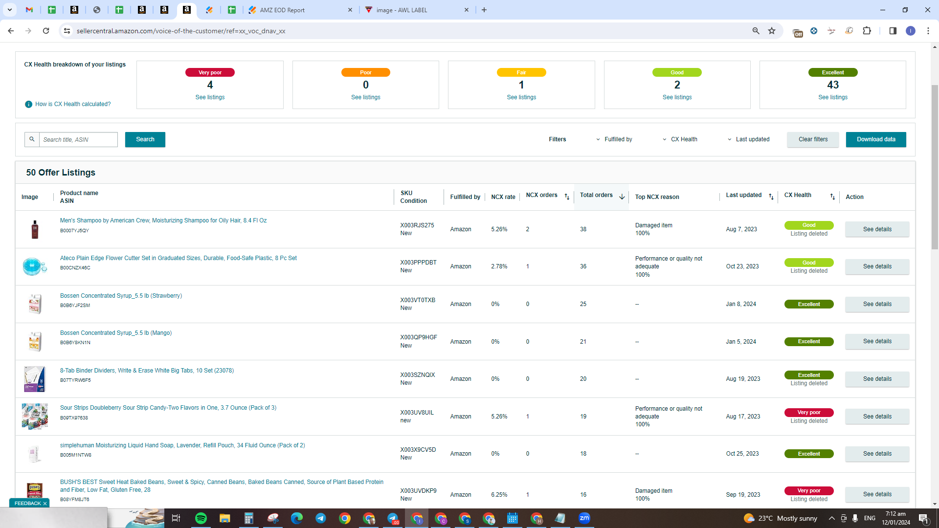
Task: Open the tab search dropdown chevron
Action: 9,10
